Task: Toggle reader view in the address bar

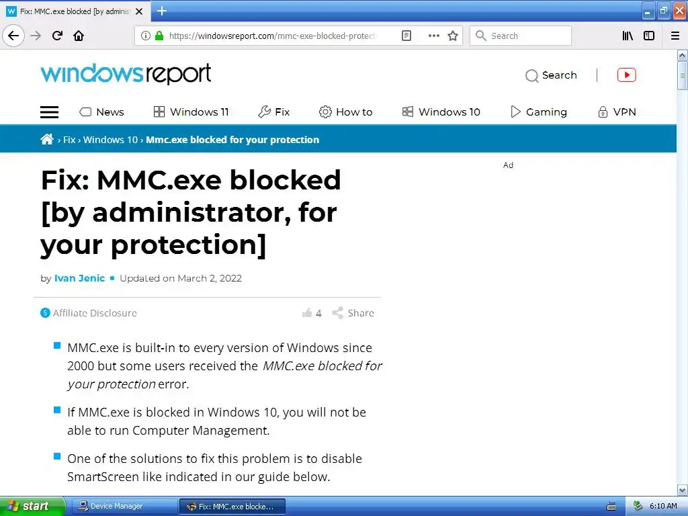Action: point(406,36)
